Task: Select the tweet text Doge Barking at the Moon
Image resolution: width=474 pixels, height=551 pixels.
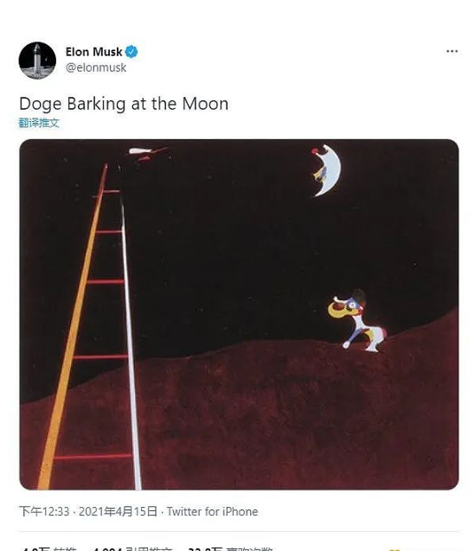Action: pos(124,104)
